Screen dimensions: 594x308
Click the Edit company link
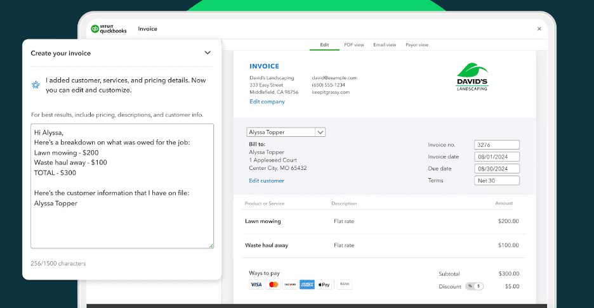coord(267,101)
